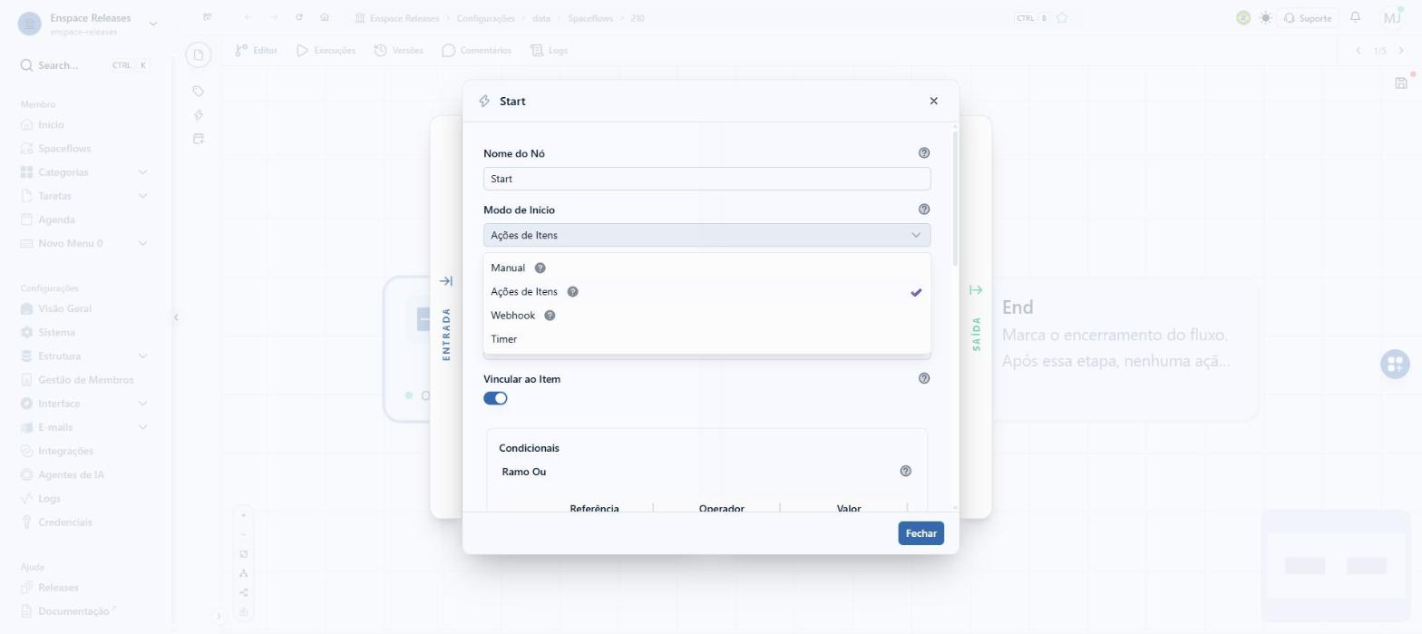Open help for Modo de Início field
Image resolution: width=1422 pixels, height=634 pixels.
point(924,210)
